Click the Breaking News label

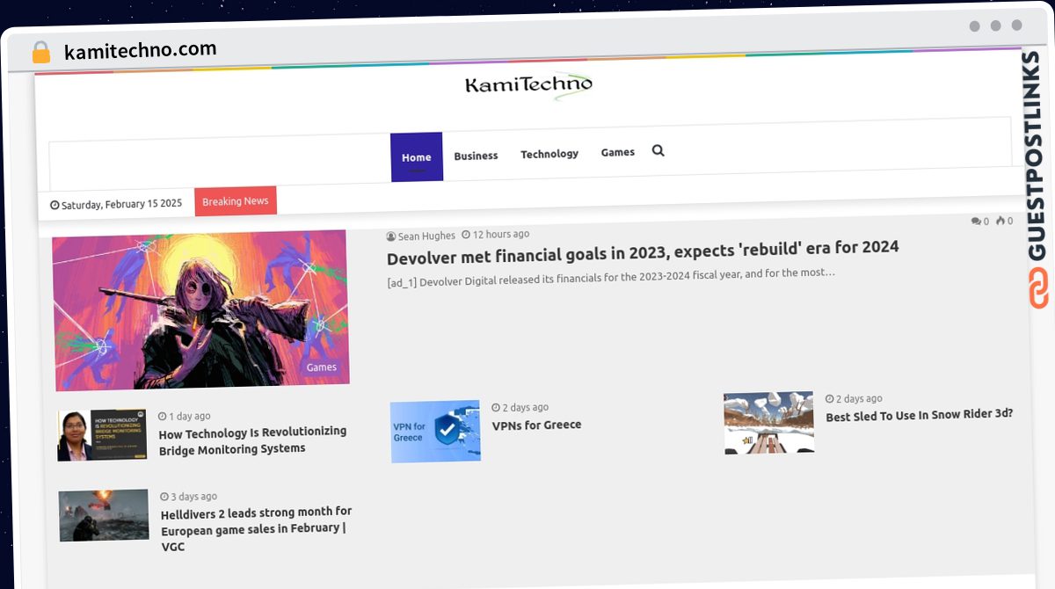[x=236, y=201]
